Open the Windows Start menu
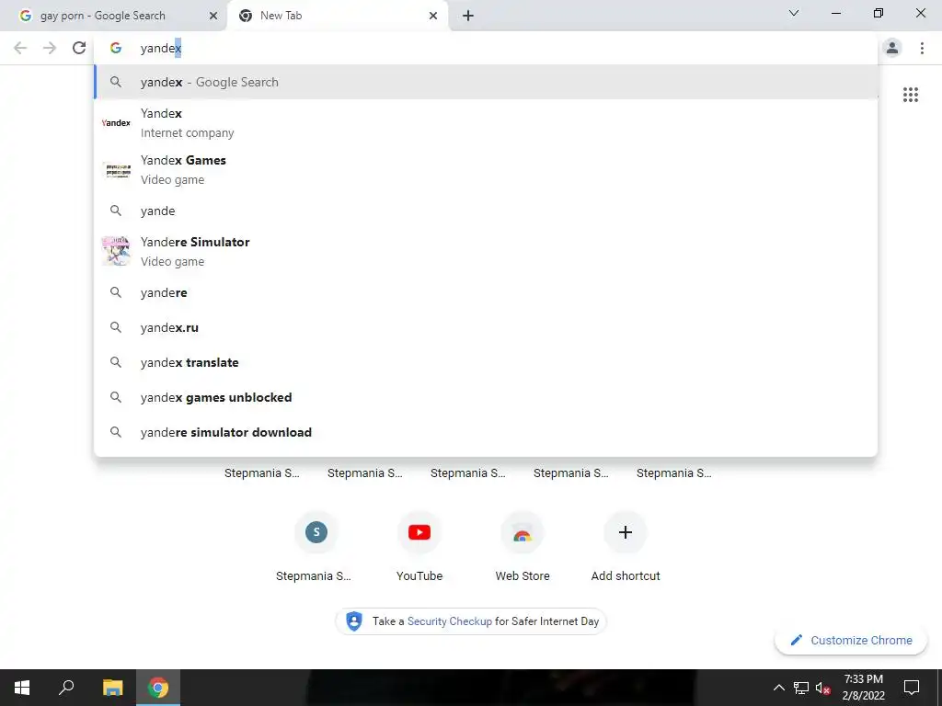942x706 pixels. click(22, 688)
